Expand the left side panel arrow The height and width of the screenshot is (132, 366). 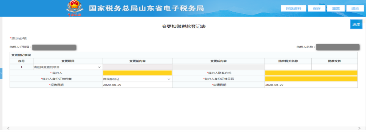click(1, 73)
